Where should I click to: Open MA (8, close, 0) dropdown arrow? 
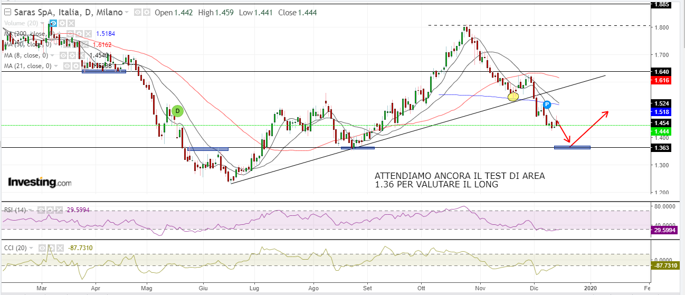[x=52, y=55]
